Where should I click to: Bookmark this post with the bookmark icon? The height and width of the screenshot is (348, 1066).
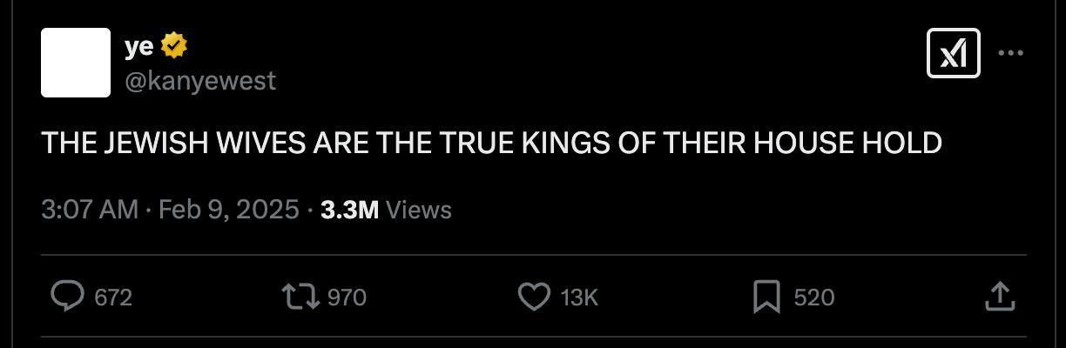click(766, 298)
